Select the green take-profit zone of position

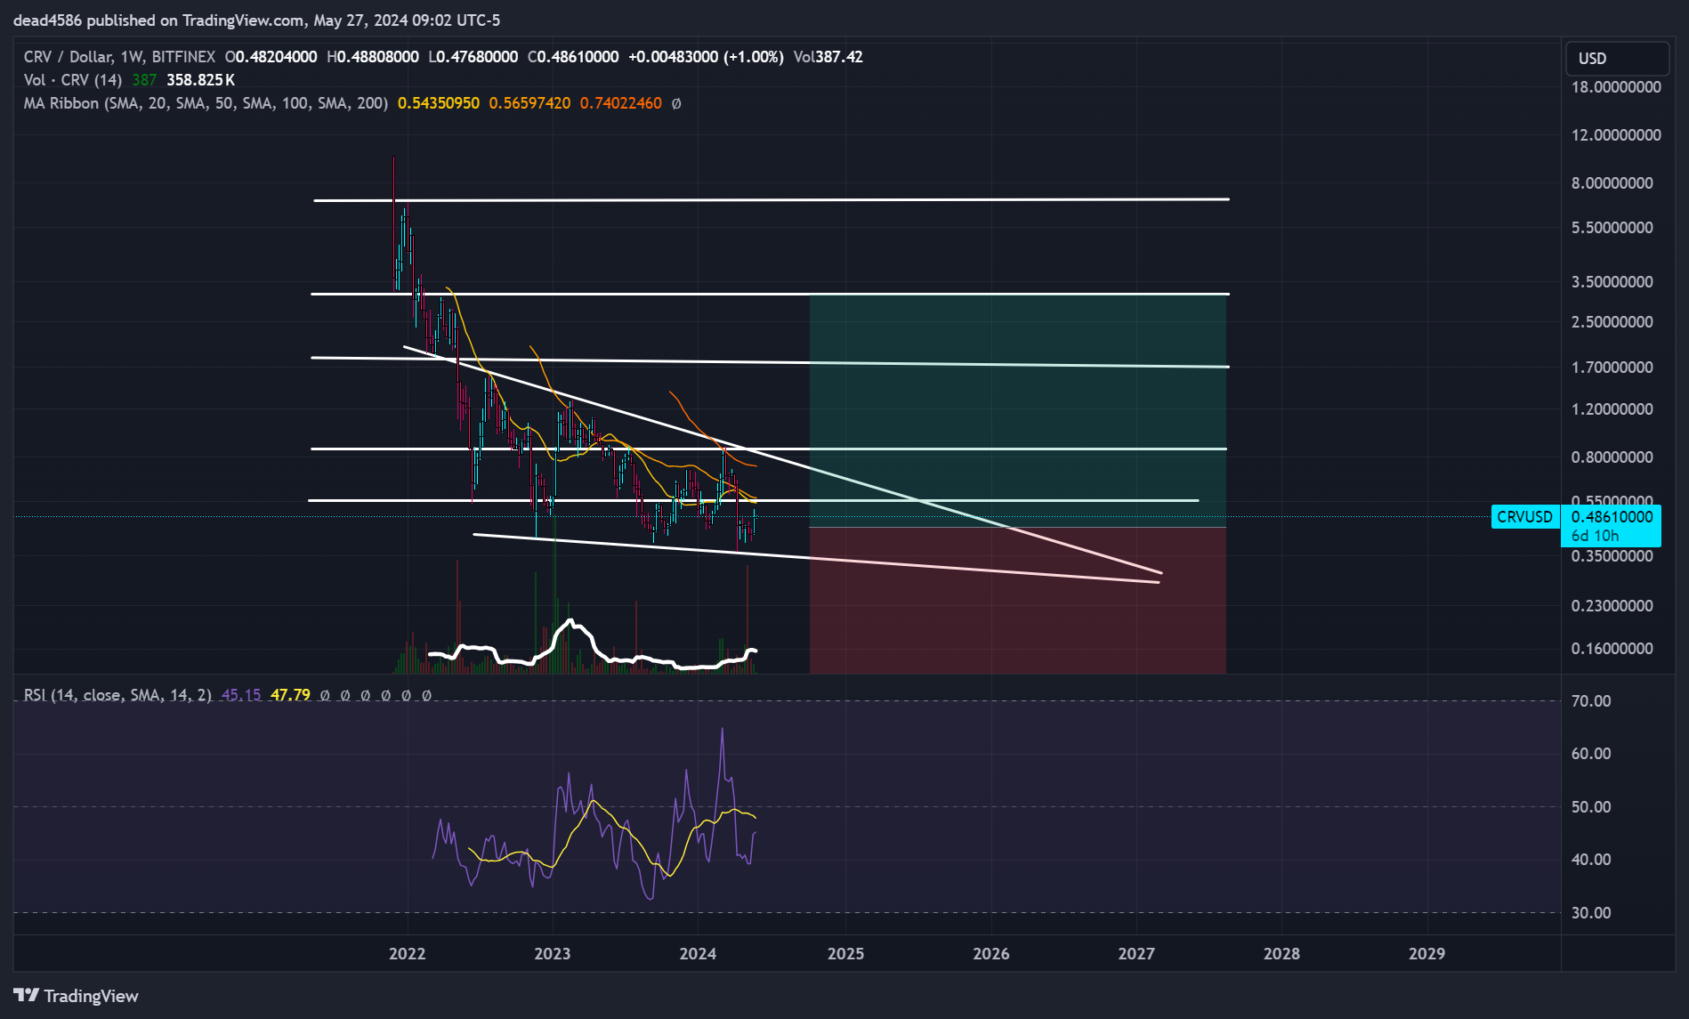point(1017,411)
